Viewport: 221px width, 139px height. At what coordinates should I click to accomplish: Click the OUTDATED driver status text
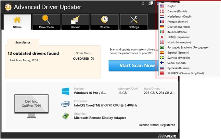click(x=81, y=59)
